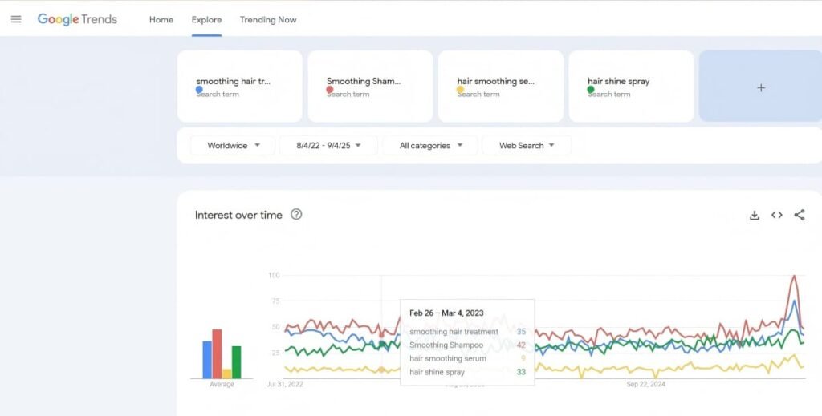Open help icon beside Interest over time
Screen dimensions: 822x416
click(296, 215)
